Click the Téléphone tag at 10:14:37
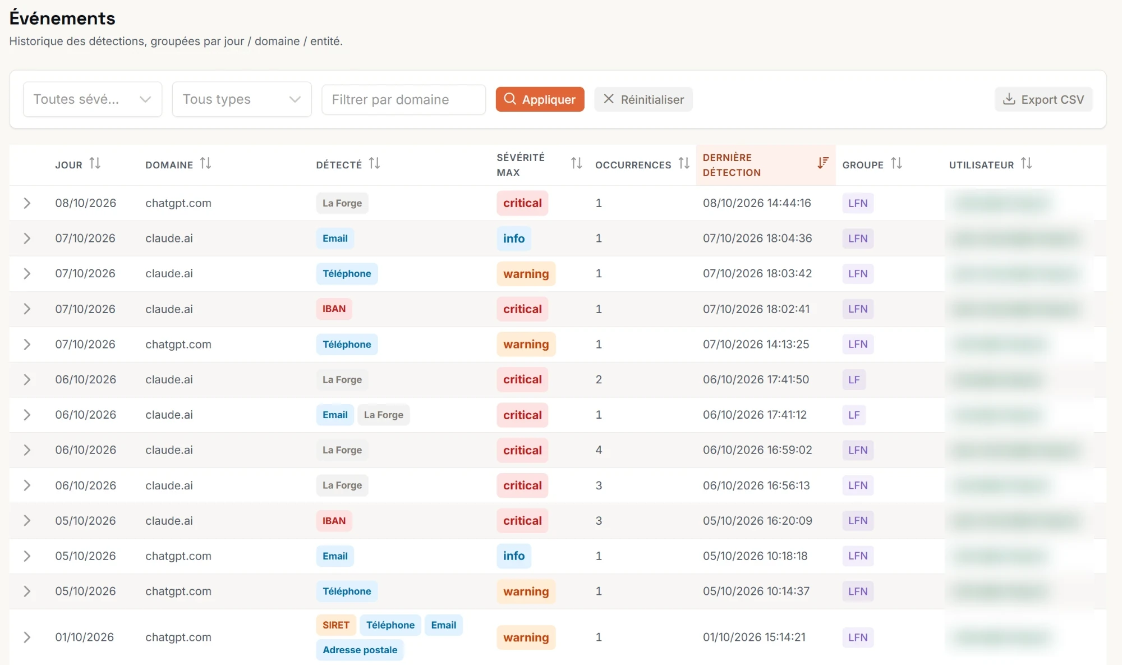The height and width of the screenshot is (665, 1122). (x=347, y=591)
